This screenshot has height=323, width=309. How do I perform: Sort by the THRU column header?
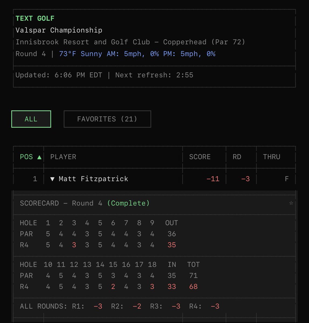272,157
